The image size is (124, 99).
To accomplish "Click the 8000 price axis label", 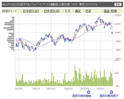I will (x=118, y=50).
